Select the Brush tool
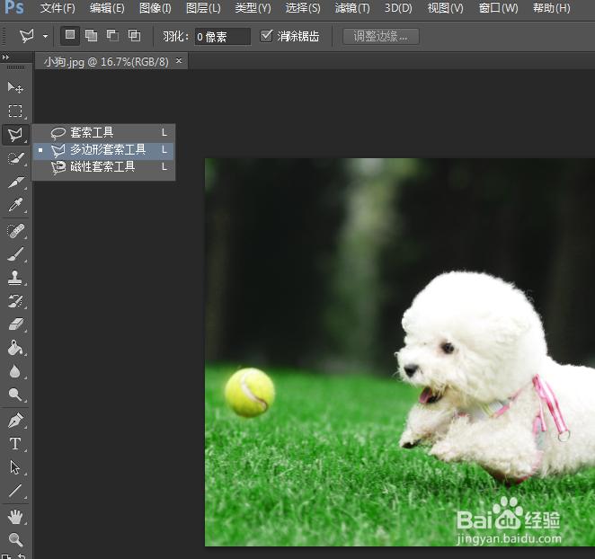 [15, 254]
